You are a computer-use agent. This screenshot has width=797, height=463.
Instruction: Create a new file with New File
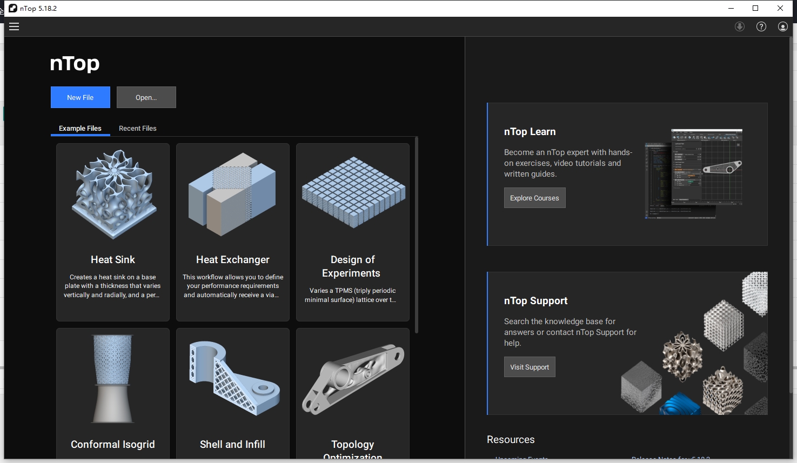coord(81,97)
